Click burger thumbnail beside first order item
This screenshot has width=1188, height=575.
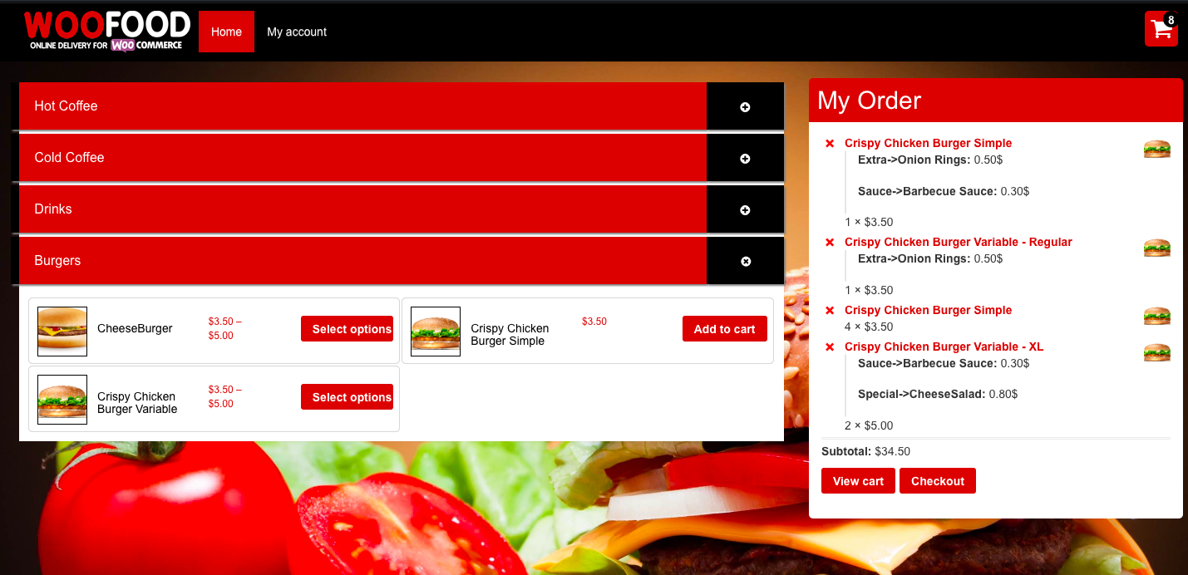pyautogui.click(x=1157, y=149)
